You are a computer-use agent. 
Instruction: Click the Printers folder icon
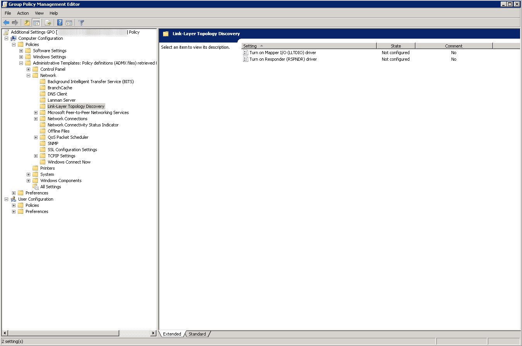point(35,168)
